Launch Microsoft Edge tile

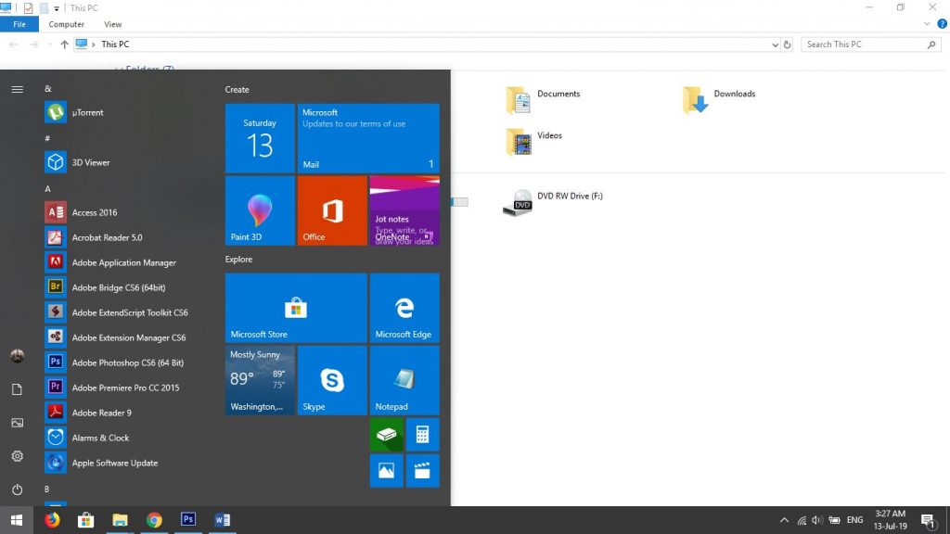pos(404,308)
